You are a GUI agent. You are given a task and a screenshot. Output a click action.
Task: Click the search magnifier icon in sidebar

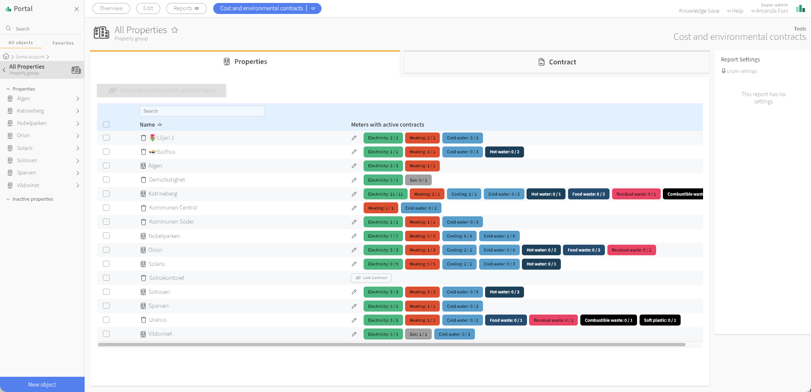tap(8, 28)
